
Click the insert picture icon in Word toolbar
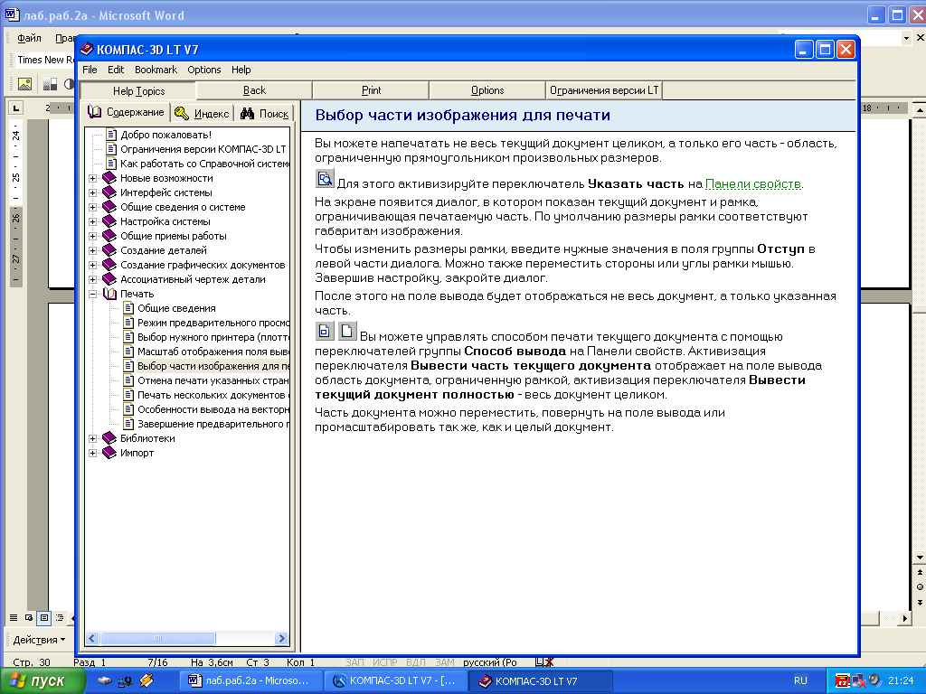(24, 84)
